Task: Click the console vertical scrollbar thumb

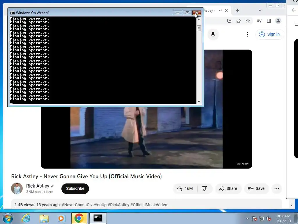Action: click(x=199, y=28)
